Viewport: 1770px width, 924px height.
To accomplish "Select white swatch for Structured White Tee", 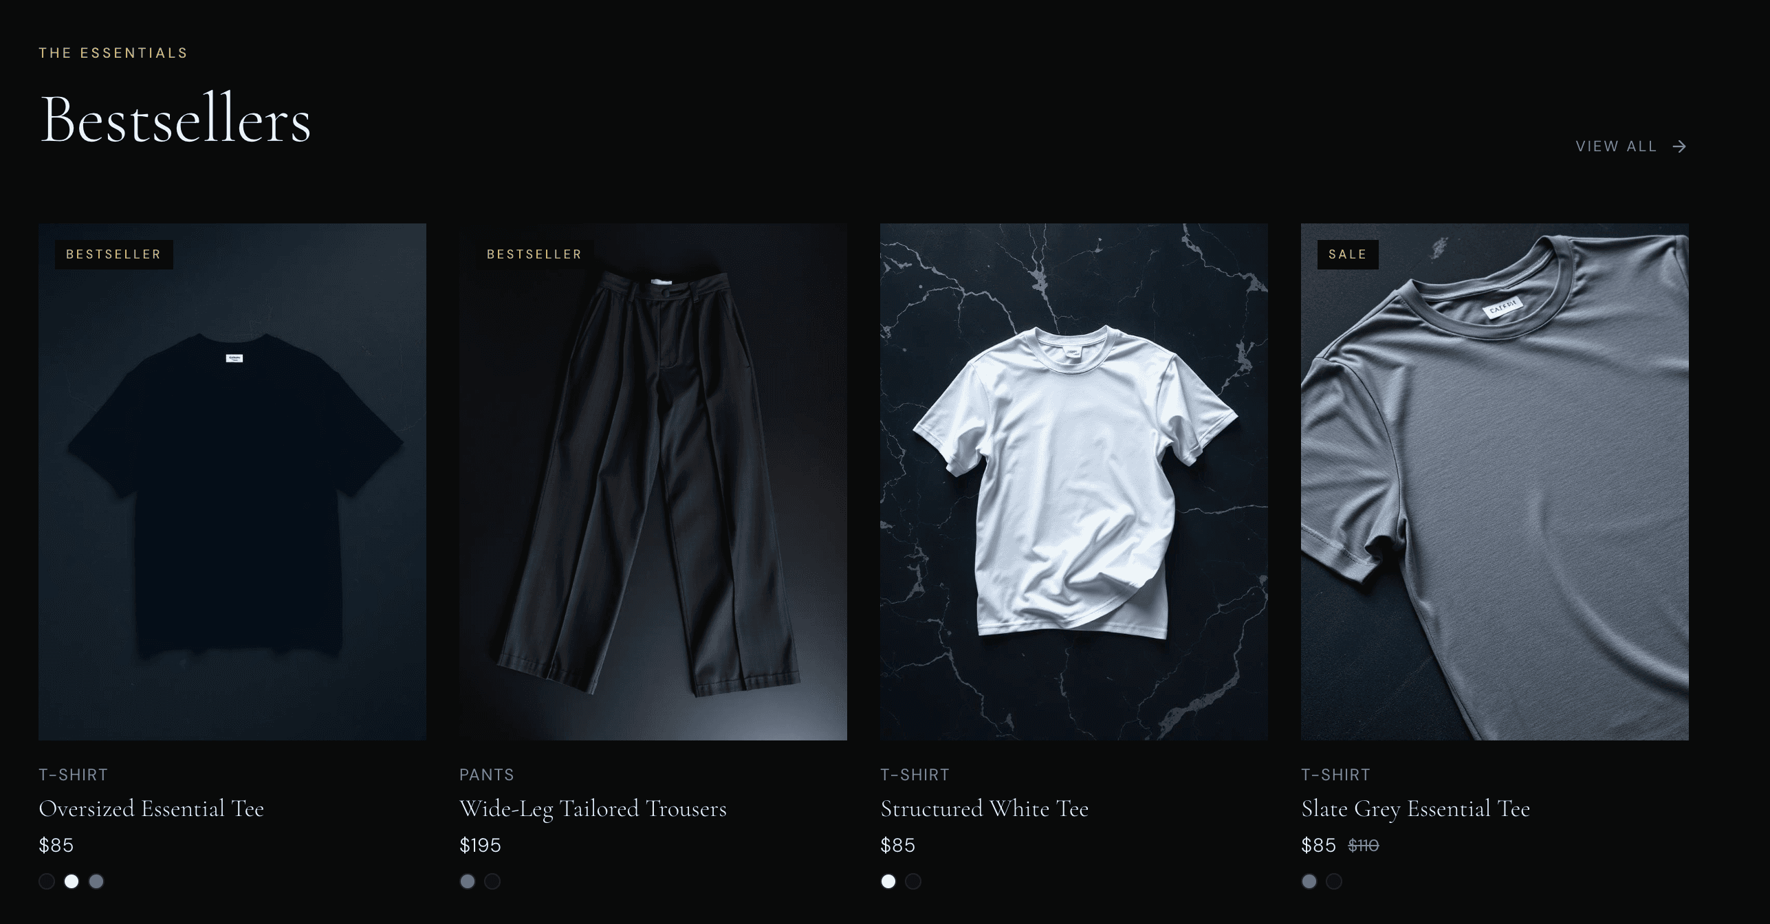I will pos(888,881).
